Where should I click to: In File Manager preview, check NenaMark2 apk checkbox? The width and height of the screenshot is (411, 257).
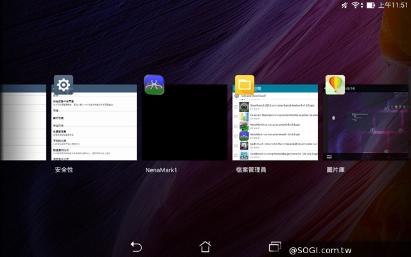tap(236, 127)
